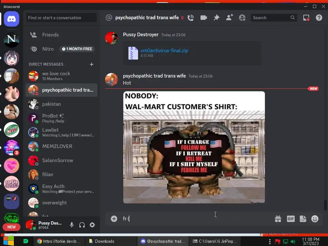Viewport: 328px width, 246px height.
Task: Open Discord help icon
Action: pos(319,18)
